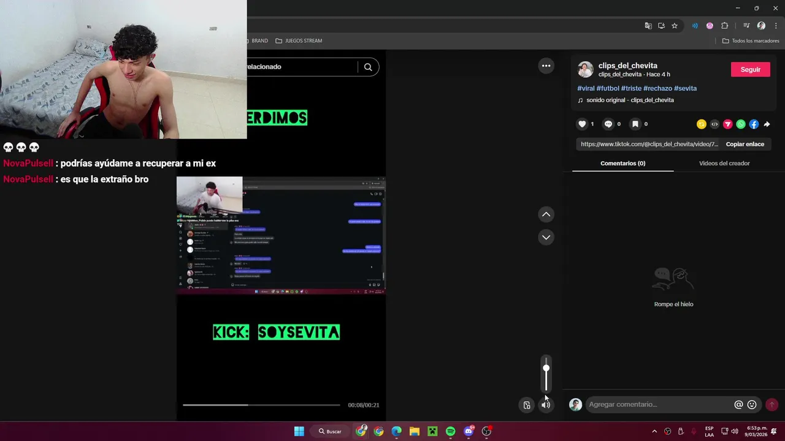Open comments via speech bubble icon
This screenshot has height=441, width=785.
tap(608, 124)
